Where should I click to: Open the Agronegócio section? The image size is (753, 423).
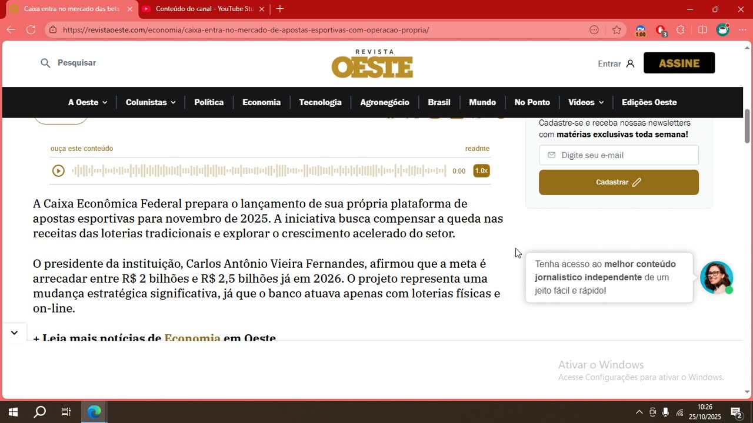coord(385,102)
